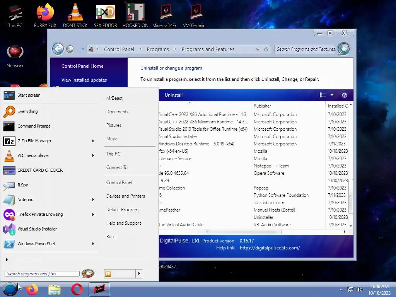
Task: Open Documents from start menu
Action: pyautogui.click(x=117, y=112)
